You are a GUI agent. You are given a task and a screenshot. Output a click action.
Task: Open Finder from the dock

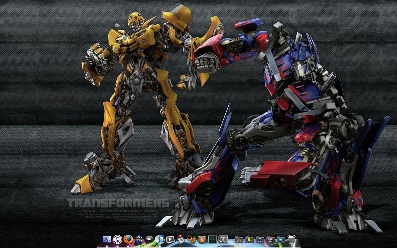107,239
